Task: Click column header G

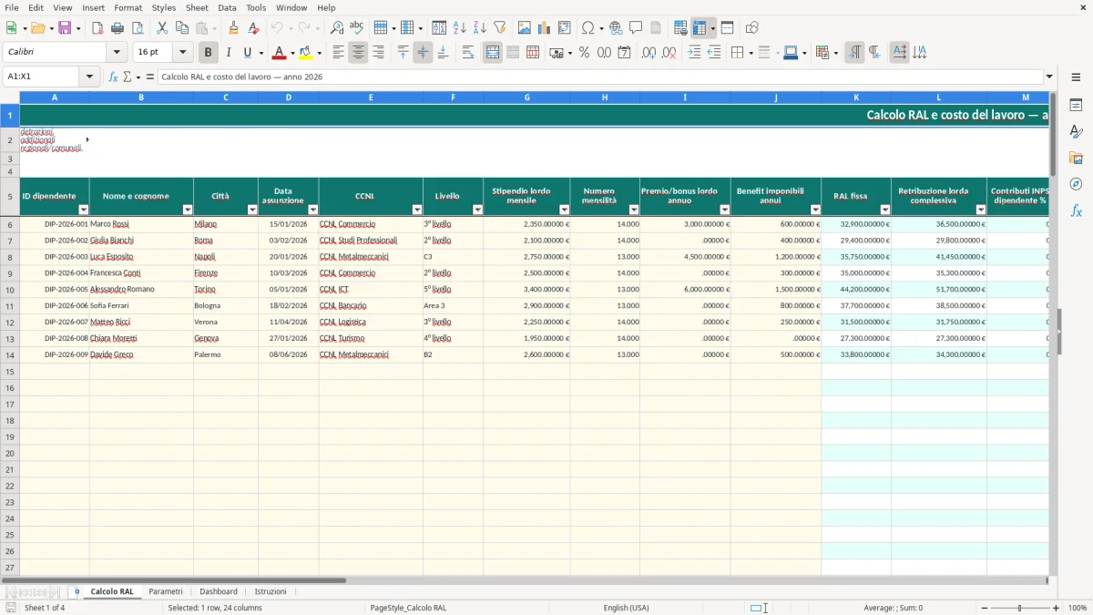Action: click(526, 97)
